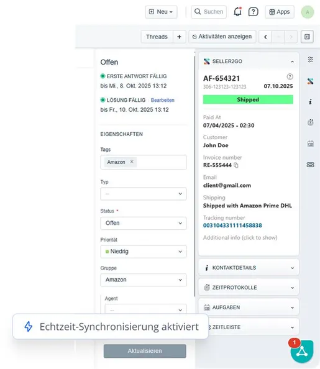Expand the ZEITPROTOKOLLE section
Image resolution: width=320 pixels, height=369 pixels.
click(249, 288)
